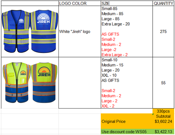Image resolution: width=175 pixels, height=135 pixels.
Task: Click the discounted price $3,422.13 cell
Action: pos(163,132)
